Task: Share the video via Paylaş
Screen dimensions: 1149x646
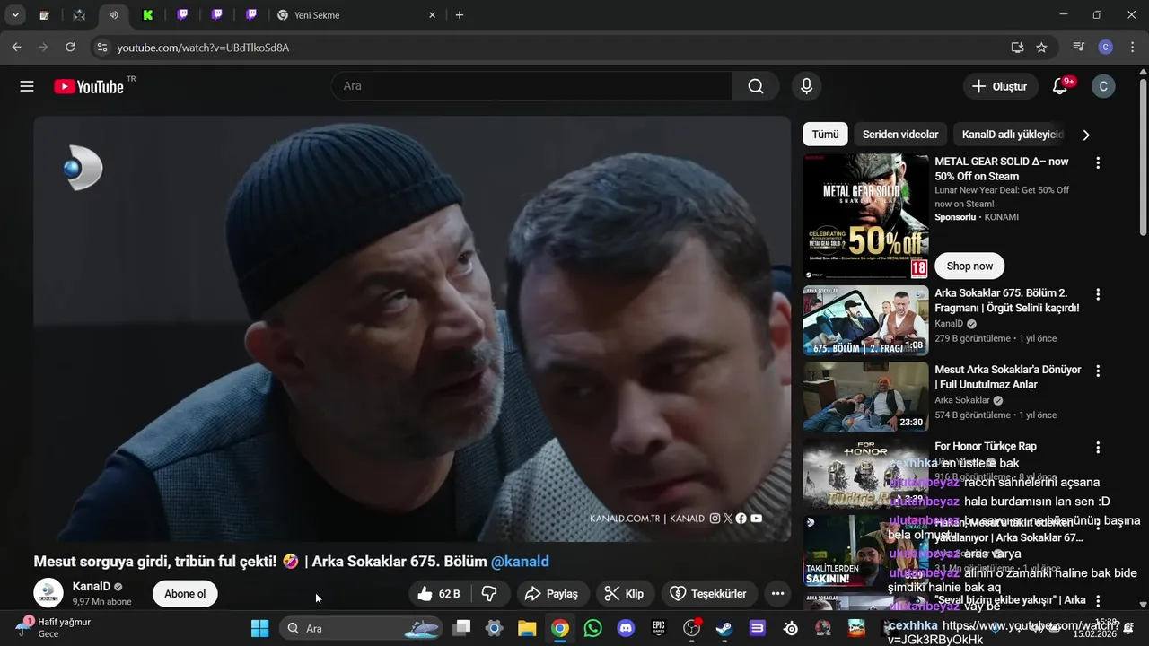Action: [552, 594]
